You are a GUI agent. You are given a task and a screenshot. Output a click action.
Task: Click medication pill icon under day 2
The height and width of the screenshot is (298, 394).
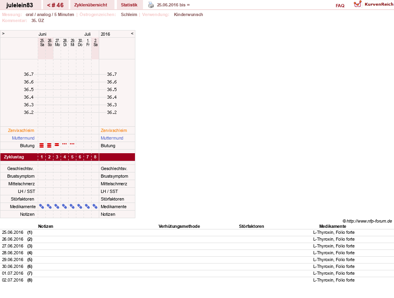tap(49, 207)
